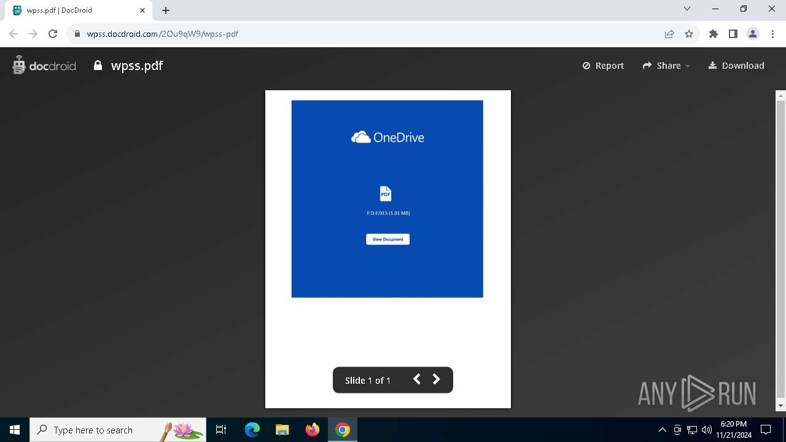Go back in browser history

coord(14,34)
